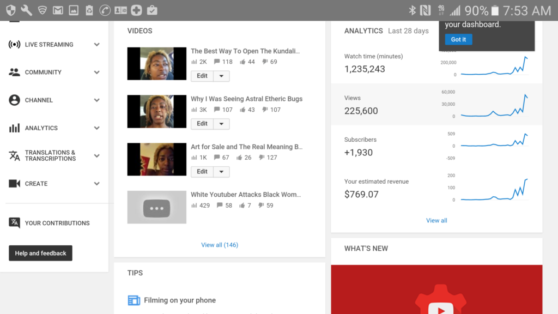This screenshot has width=558, height=314.
Task: Click the Last 28 days label
Action: coord(408,31)
